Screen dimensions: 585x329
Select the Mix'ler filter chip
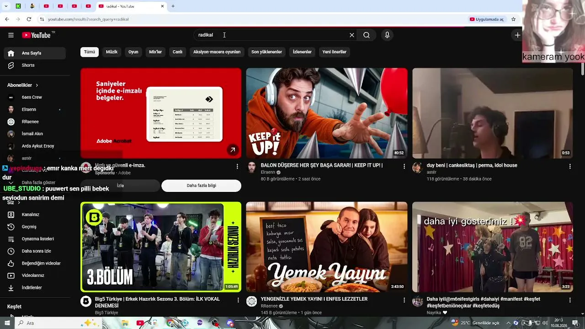pos(155,52)
